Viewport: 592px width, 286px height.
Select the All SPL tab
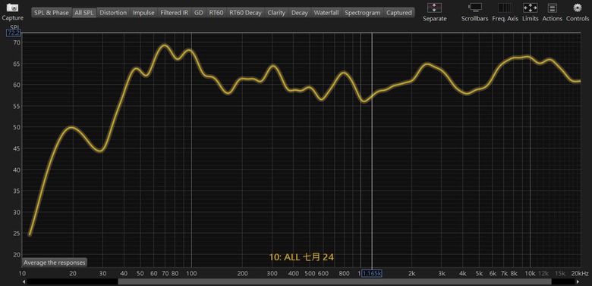click(x=84, y=12)
